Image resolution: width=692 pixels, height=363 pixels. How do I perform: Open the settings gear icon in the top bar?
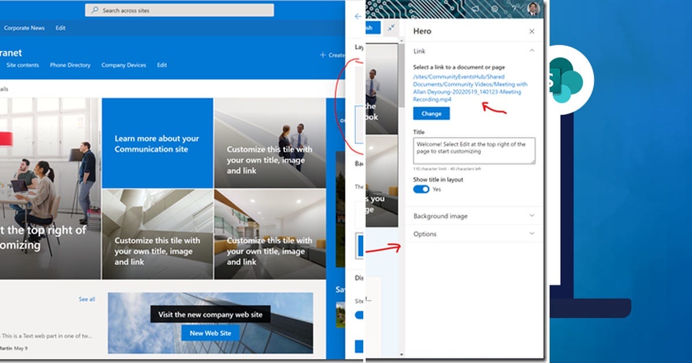[x=495, y=9]
